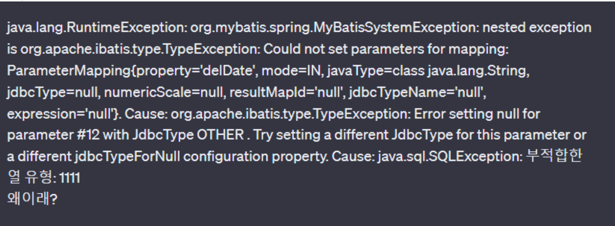Screen dimensions: 615x226
Task: Click the '열 유형: 1111' error code text
Action: pos(43,178)
